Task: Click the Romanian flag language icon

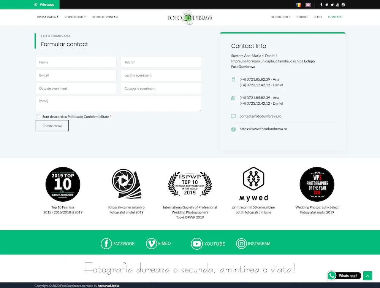Action: [299, 5]
